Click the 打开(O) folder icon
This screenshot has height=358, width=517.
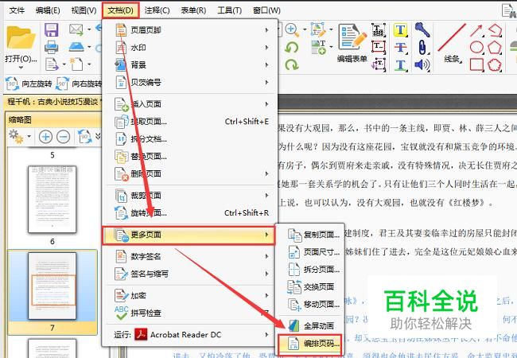21,37
